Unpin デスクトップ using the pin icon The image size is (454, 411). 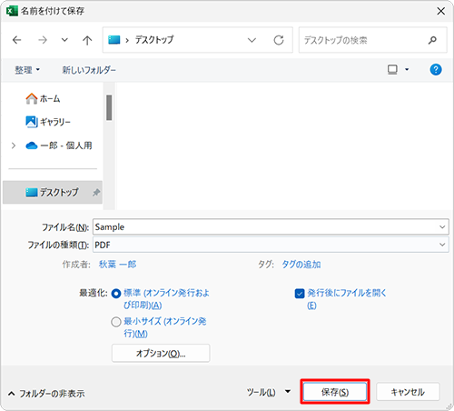tap(96, 193)
